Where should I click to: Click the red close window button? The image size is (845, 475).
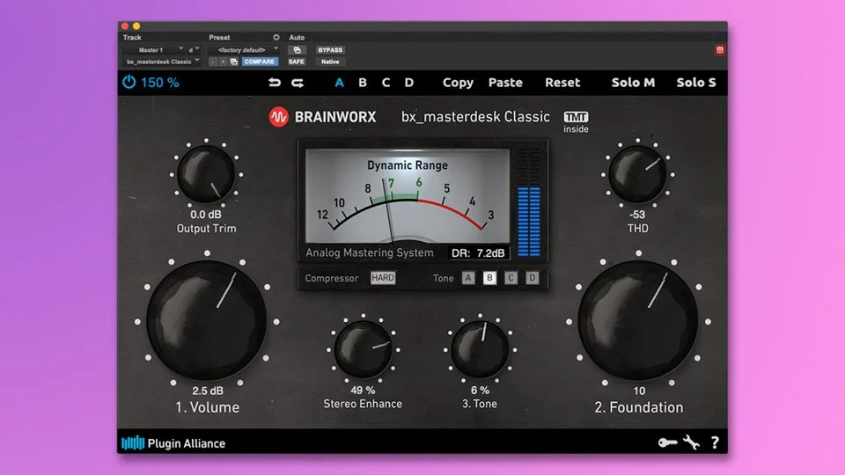click(125, 26)
